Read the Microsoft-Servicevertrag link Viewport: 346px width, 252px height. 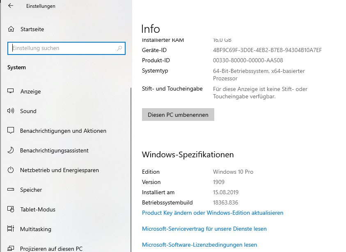pos(204,229)
